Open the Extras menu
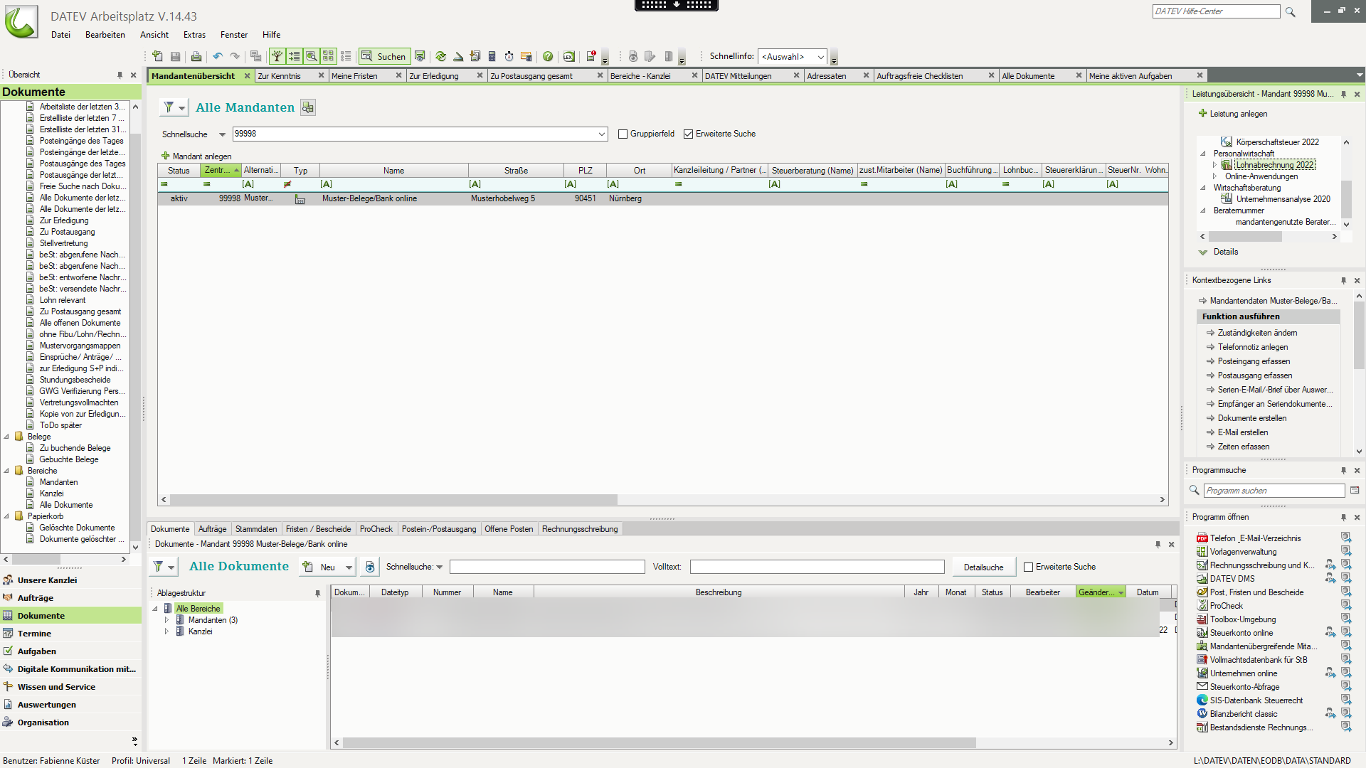Viewport: 1366px width, 768px height. click(194, 35)
